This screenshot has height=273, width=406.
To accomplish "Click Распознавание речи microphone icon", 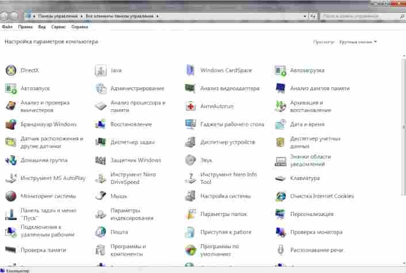I will [x=281, y=250].
